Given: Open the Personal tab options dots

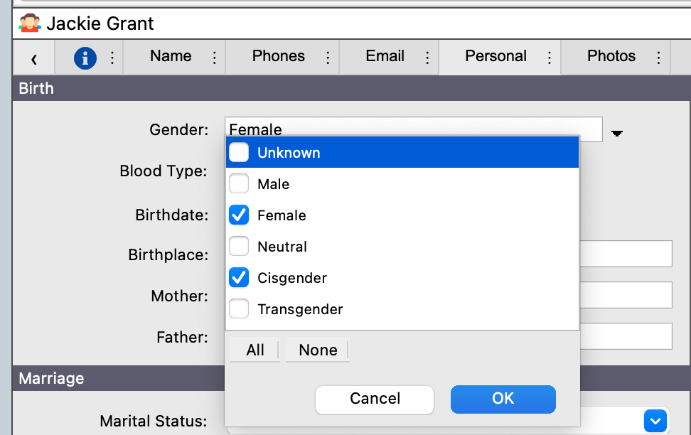Looking at the screenshot, I should (x=549, y=58).
